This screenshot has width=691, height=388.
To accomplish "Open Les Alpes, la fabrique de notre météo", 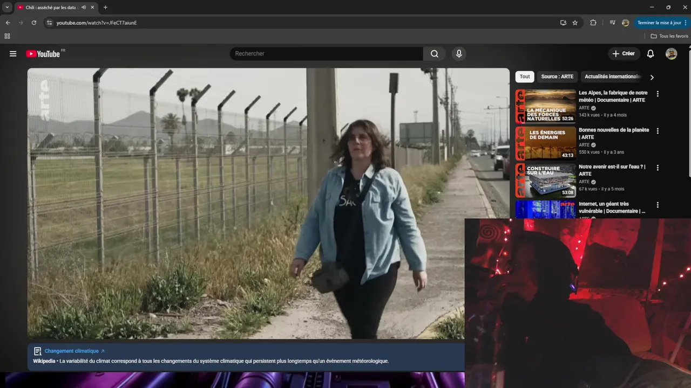I will click(x=613, y=96).
